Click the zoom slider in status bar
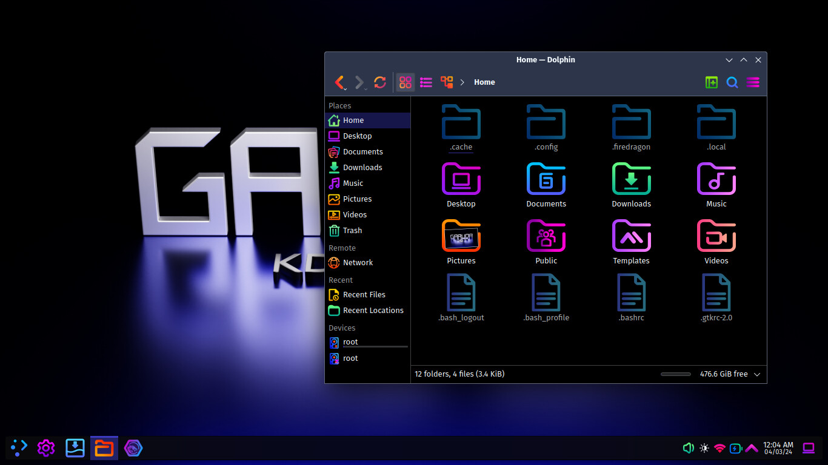 point(676,374)
